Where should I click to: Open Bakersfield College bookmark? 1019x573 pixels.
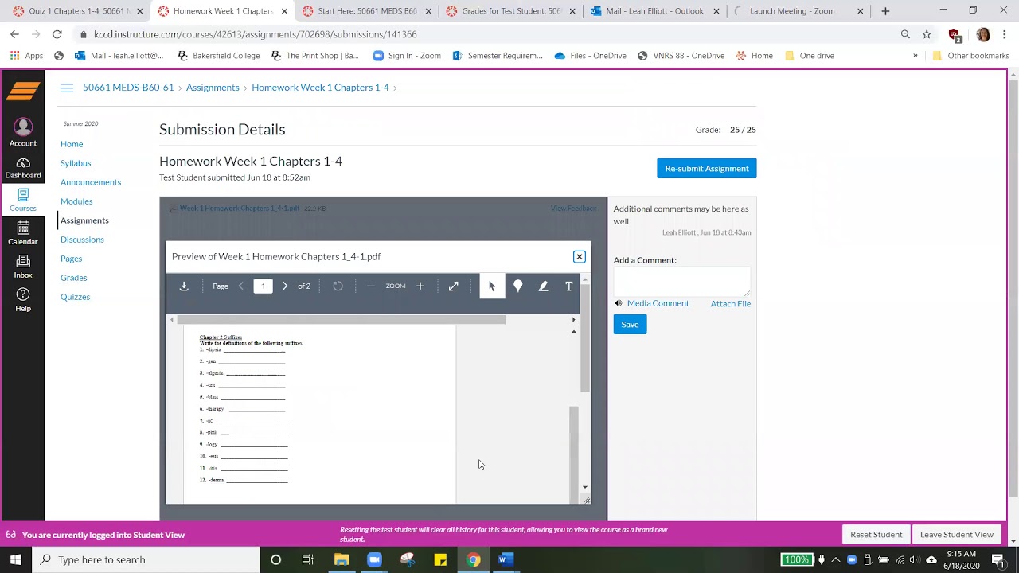218,56
